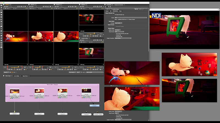Click the yellow pencil icon in Viewer1 toolbar
The height and width of the screenshot is (123, 220).
click(26, 8)
